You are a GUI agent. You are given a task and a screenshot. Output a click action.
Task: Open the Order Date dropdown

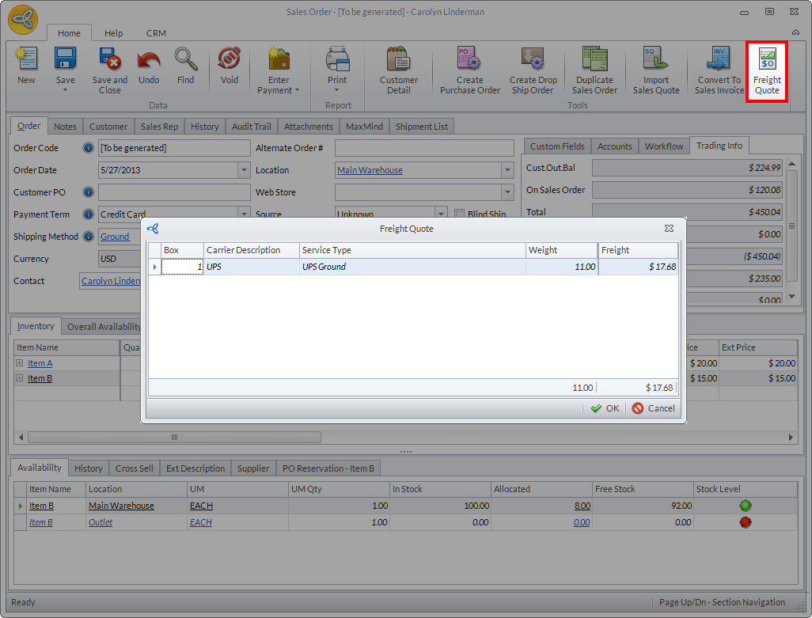(243, 170)
